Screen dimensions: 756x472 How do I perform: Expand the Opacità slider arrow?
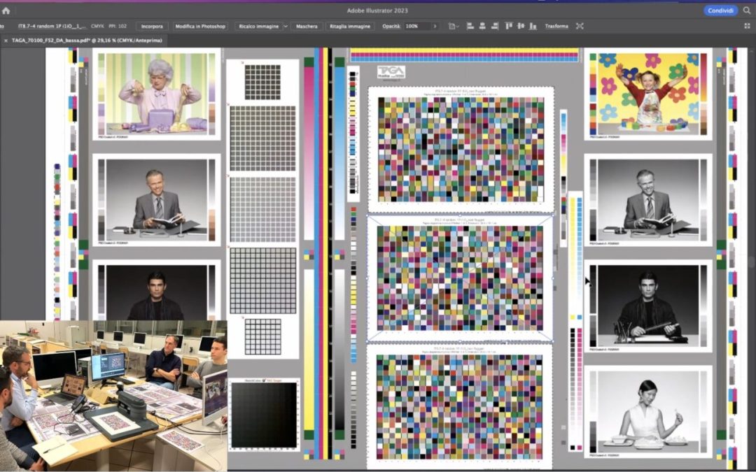435,26
